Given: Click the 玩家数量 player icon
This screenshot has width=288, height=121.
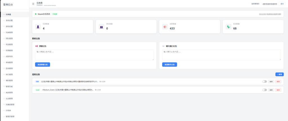Looking at the screenshot, I should [38, 27].
